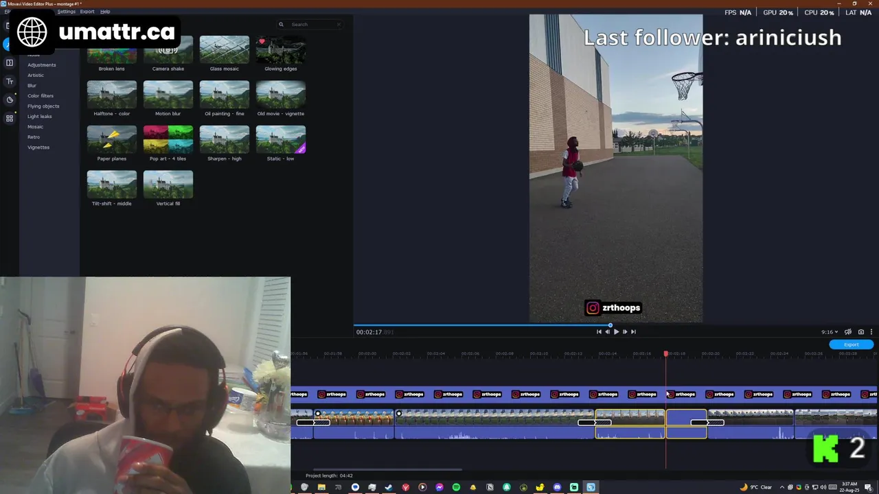Open Notion from the taskbar

[490, 487]
